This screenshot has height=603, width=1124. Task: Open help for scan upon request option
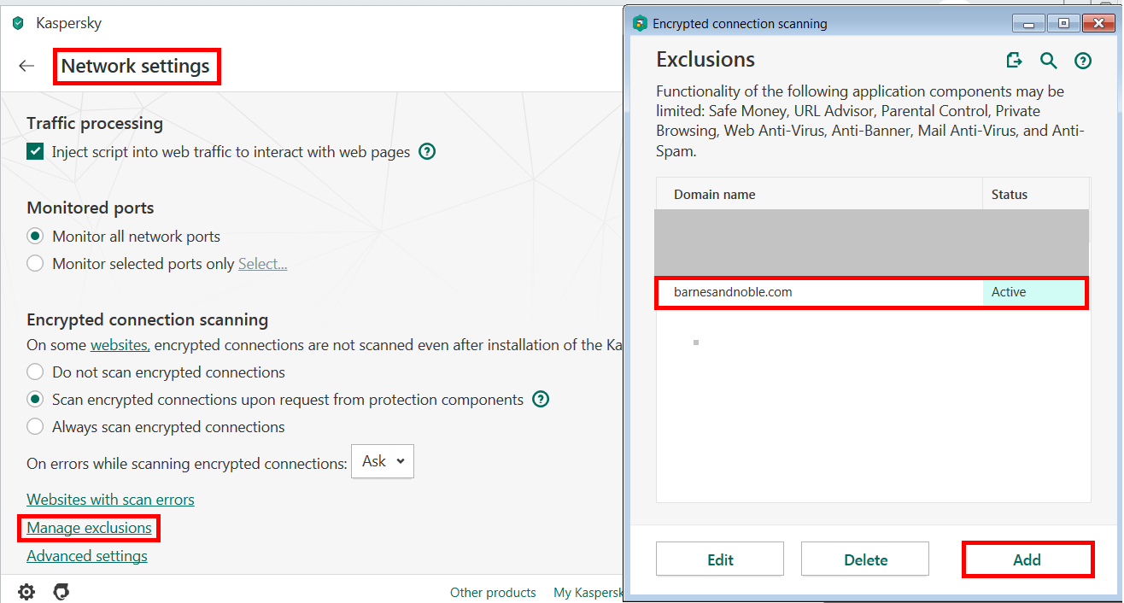pos(541,399)
